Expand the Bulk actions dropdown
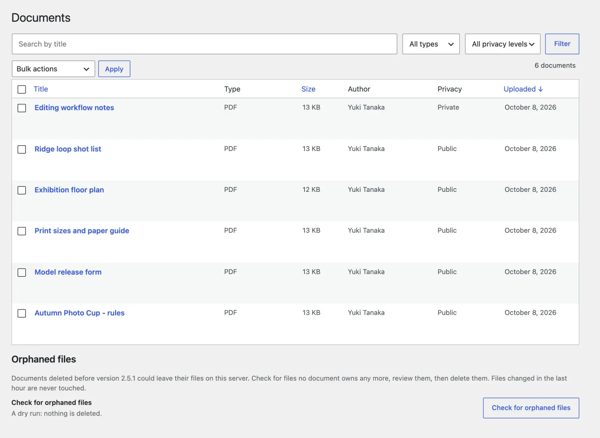Viewport: 600px width, 438px height. (x=53, y=69)
